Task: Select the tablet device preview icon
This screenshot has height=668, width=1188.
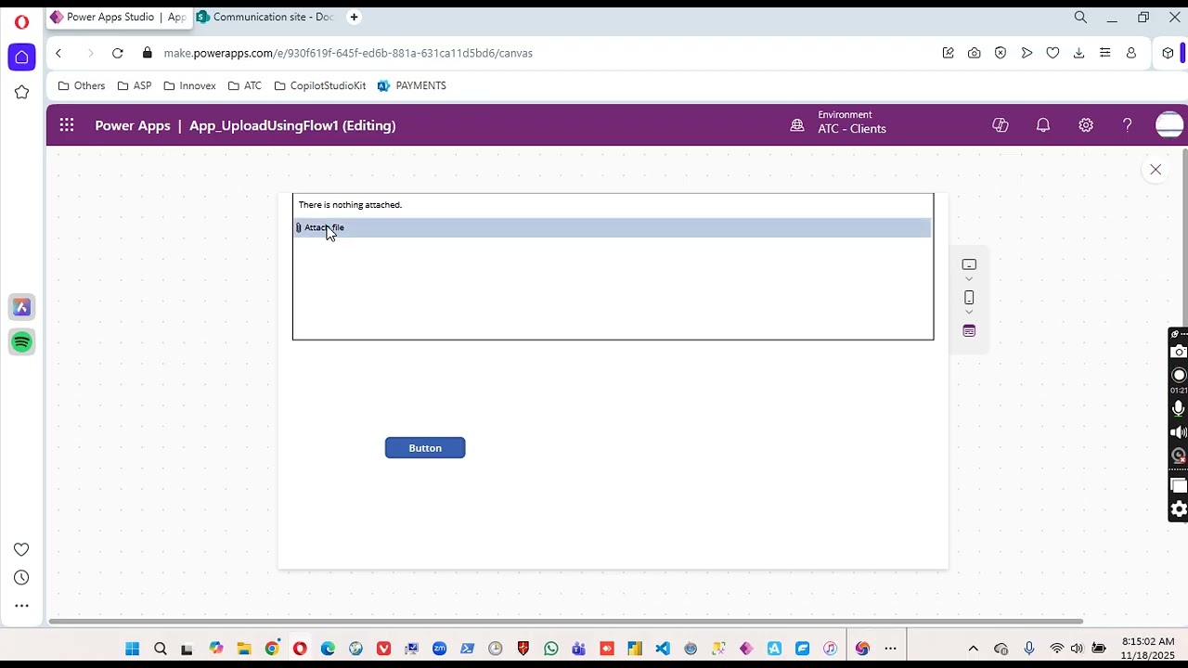Action: click(x=969, y=264)
